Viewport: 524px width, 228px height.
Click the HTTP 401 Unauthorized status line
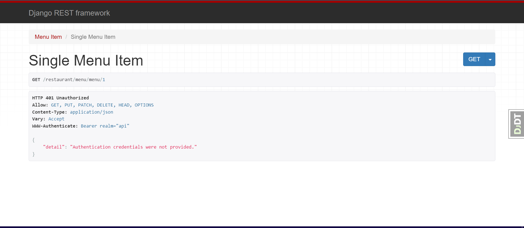coord(61,98)
